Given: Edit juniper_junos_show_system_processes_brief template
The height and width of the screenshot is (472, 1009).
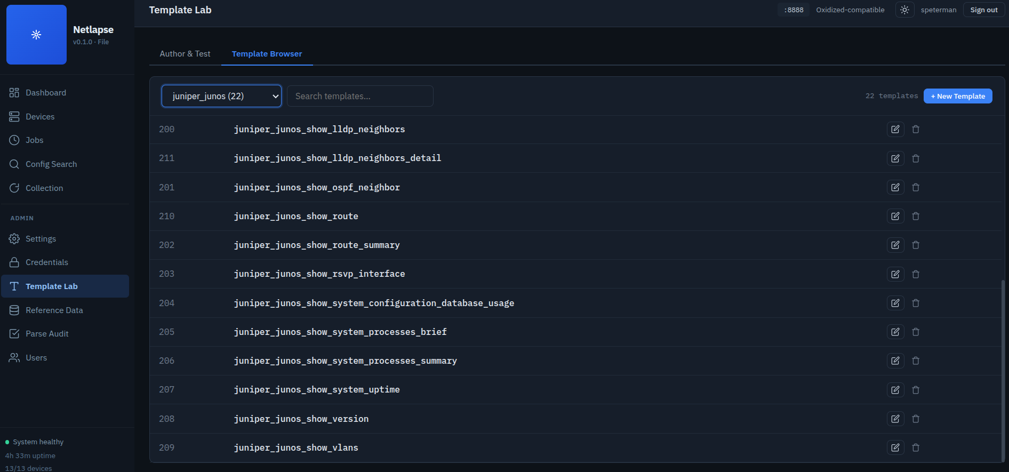Looking at the screenshot, I should (895, 332).
